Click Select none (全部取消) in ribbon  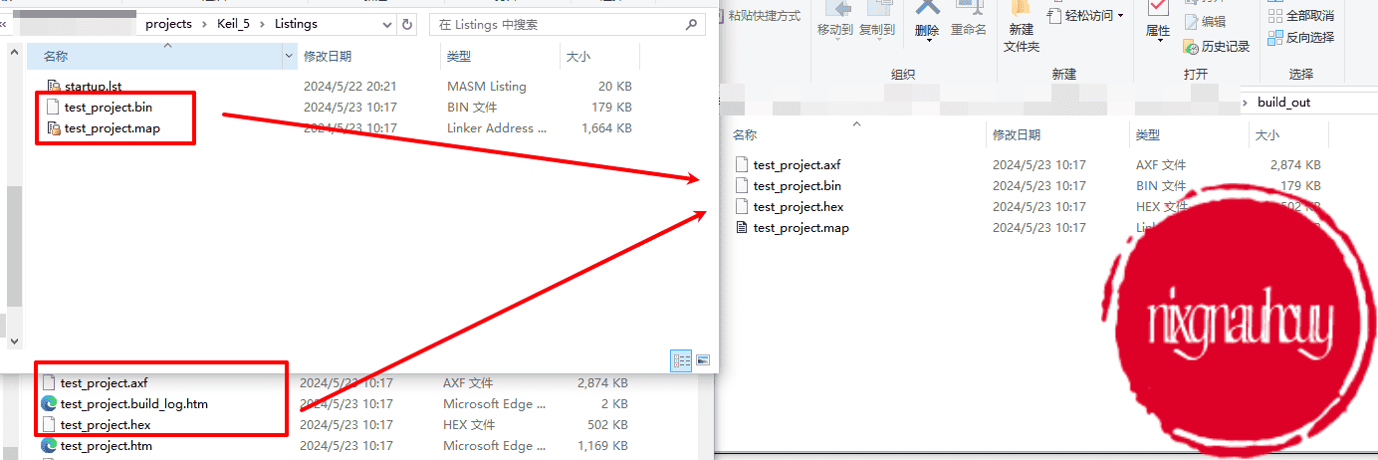coord(1301,15)
